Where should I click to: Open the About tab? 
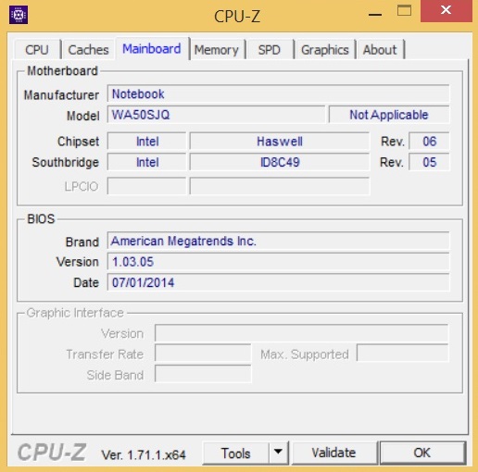(x=380, y=50)
